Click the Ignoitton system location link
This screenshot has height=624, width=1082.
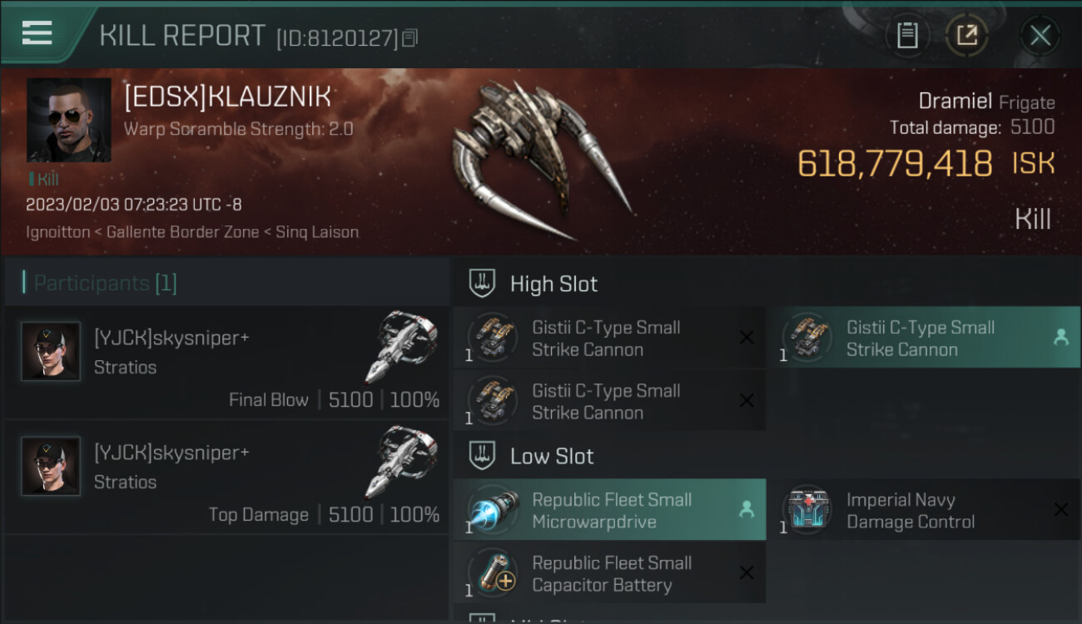pyautogui.click(x=57, y=232)
